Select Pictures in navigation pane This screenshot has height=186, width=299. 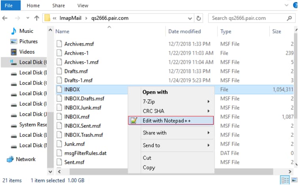(x=29, y=41)
